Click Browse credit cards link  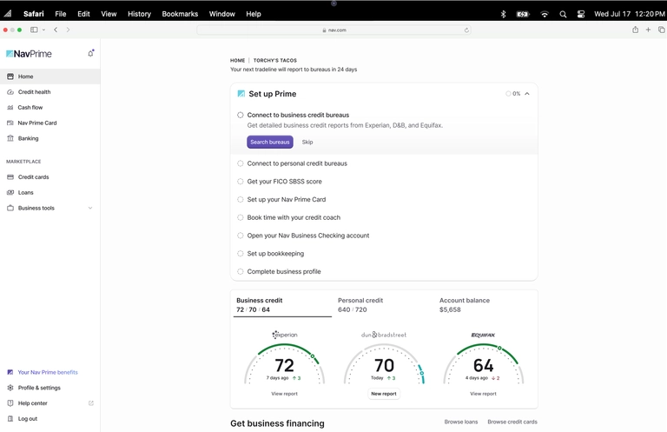pos(512,422)
